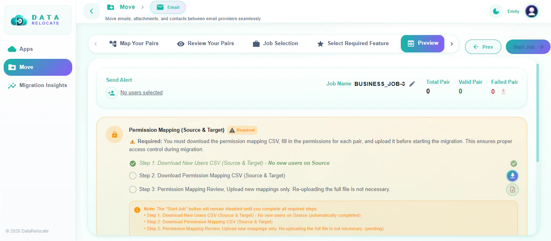The width and height of the screenshot is (551, 241).
Task: Click the back arrow button at top
Action: pos(92,11)
